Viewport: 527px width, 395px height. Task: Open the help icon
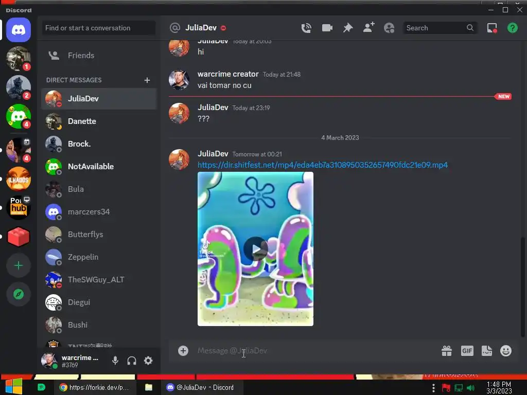[x=512, y=28]
